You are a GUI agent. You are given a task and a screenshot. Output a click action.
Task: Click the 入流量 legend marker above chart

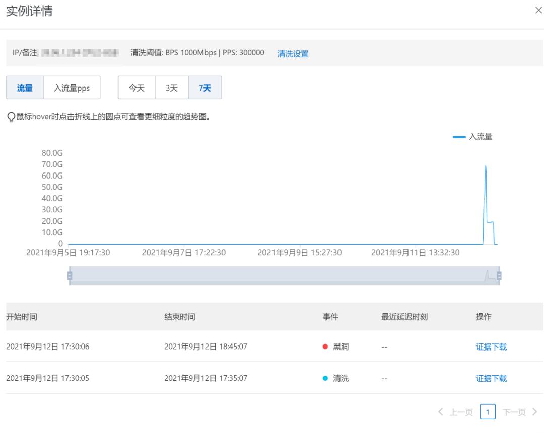click(x=459, y=136)
